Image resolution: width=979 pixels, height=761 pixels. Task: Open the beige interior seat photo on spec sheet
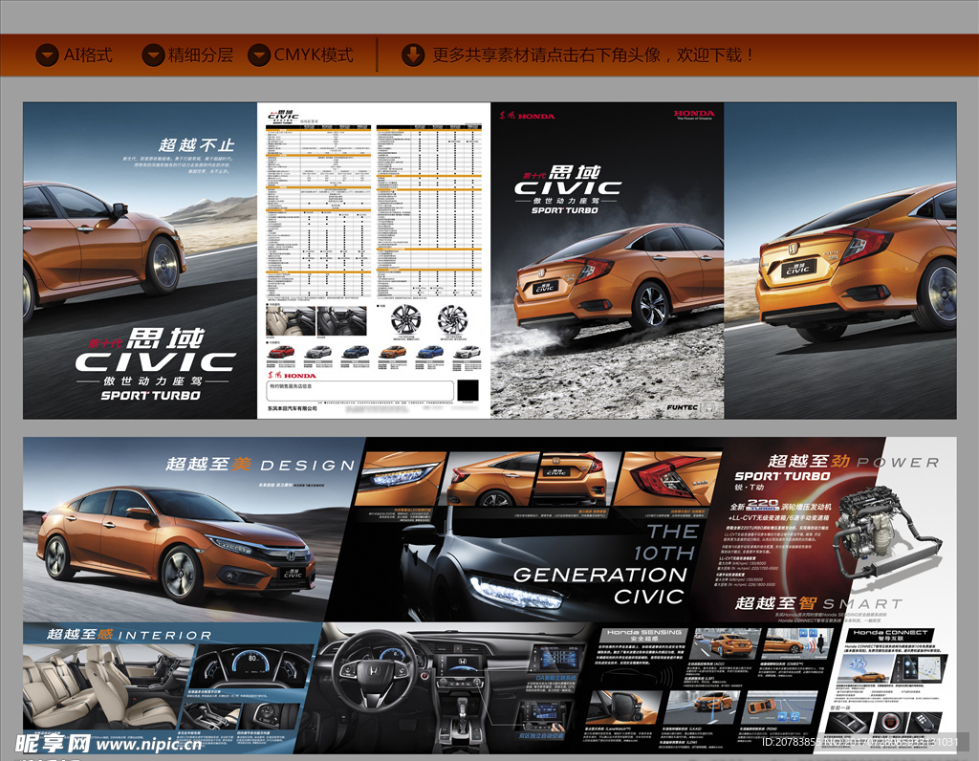tap(291, 321)
